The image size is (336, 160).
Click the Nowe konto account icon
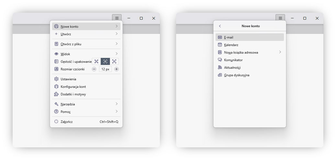coord(56,26)
